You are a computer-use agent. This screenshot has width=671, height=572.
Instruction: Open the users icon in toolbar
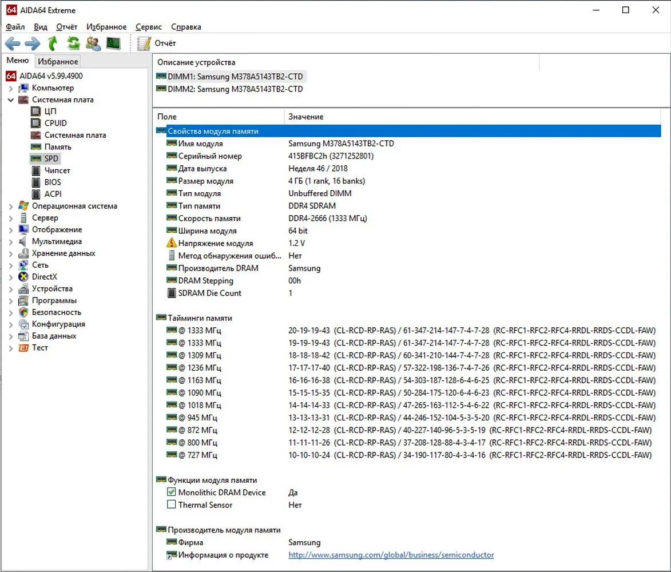click(93, 43)
